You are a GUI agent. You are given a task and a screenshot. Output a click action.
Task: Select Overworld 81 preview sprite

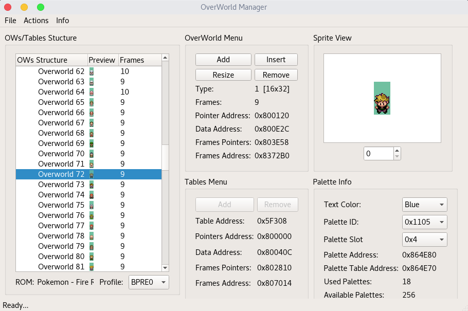click(92, 266)
